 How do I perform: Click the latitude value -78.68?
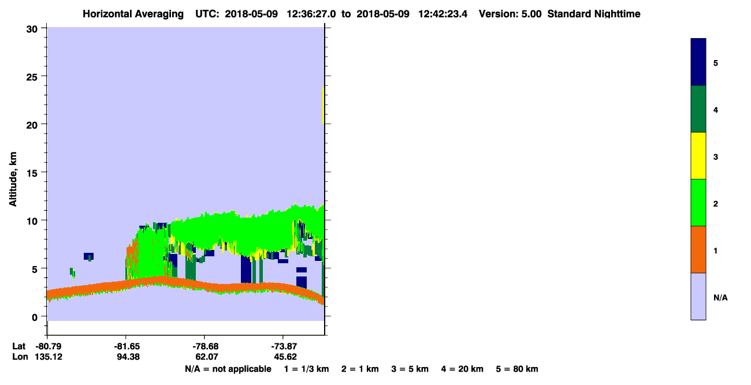pos(205,346)
